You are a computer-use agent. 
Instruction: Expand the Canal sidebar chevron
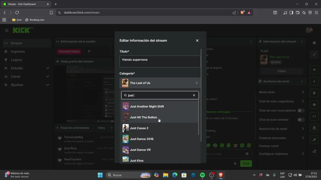tap(48, 76)
